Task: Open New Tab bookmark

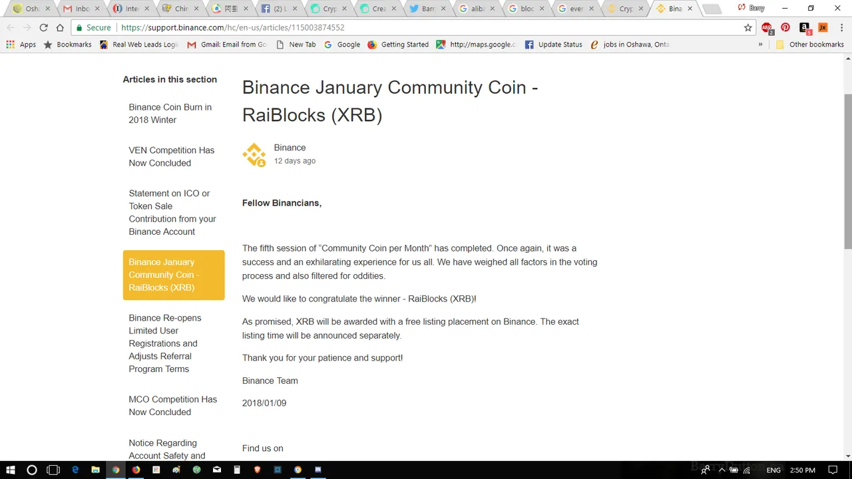Action: 296,45
